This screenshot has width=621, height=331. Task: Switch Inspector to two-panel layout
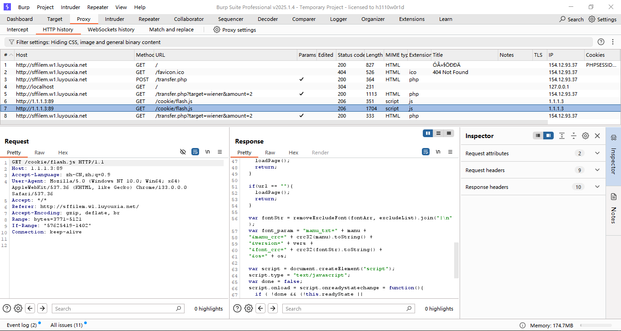click(x=549, y=135)
